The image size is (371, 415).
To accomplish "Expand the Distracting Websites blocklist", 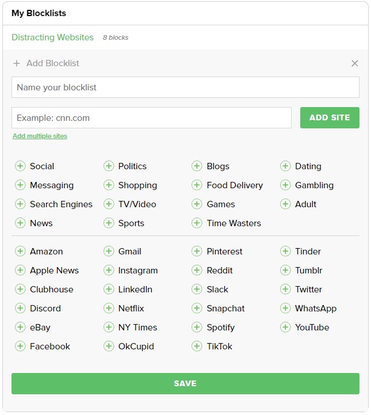I will point(52,37).
